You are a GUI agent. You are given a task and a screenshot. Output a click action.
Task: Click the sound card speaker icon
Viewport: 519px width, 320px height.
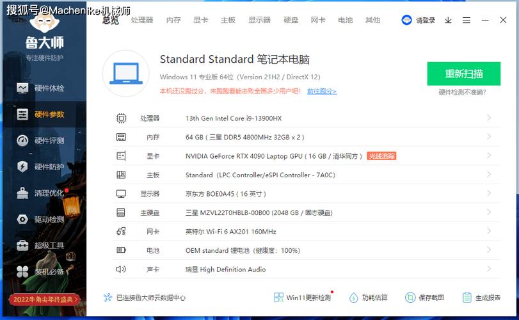tap(121, 269)
